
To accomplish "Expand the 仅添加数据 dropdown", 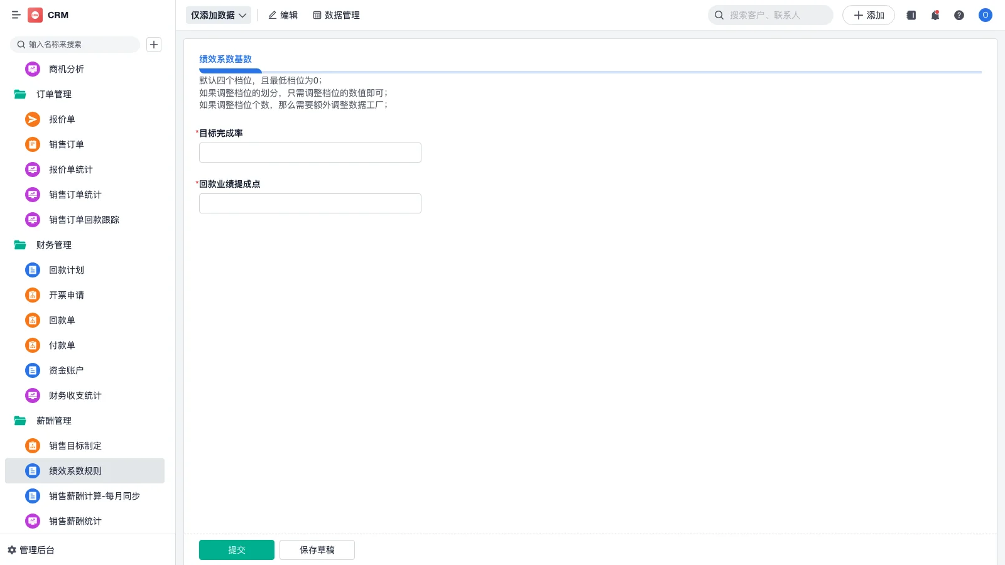I will pos(218,14).
